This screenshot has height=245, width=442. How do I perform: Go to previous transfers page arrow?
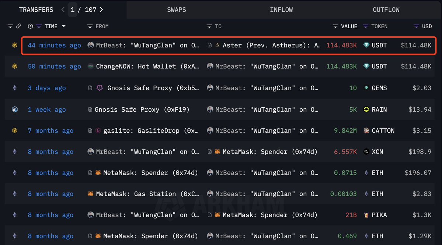(63, 10)
